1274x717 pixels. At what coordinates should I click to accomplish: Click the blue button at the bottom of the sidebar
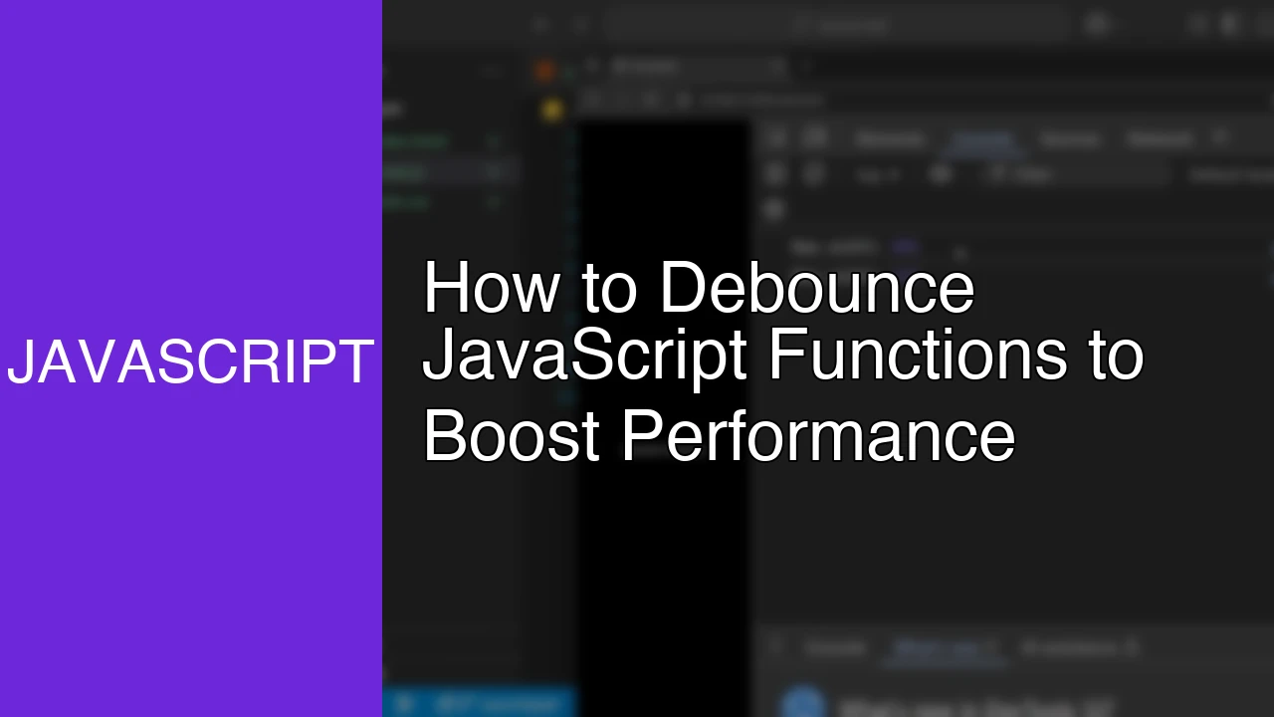tap(478, 703)
